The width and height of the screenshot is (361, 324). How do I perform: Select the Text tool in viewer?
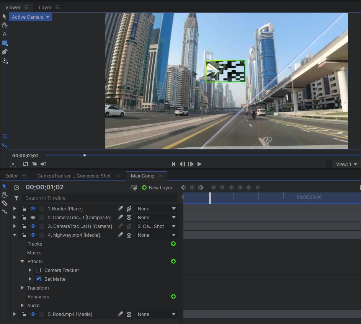(x=5, y=34)
